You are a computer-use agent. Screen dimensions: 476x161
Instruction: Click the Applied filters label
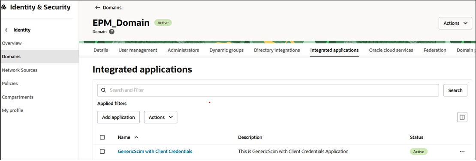[112, 103]
